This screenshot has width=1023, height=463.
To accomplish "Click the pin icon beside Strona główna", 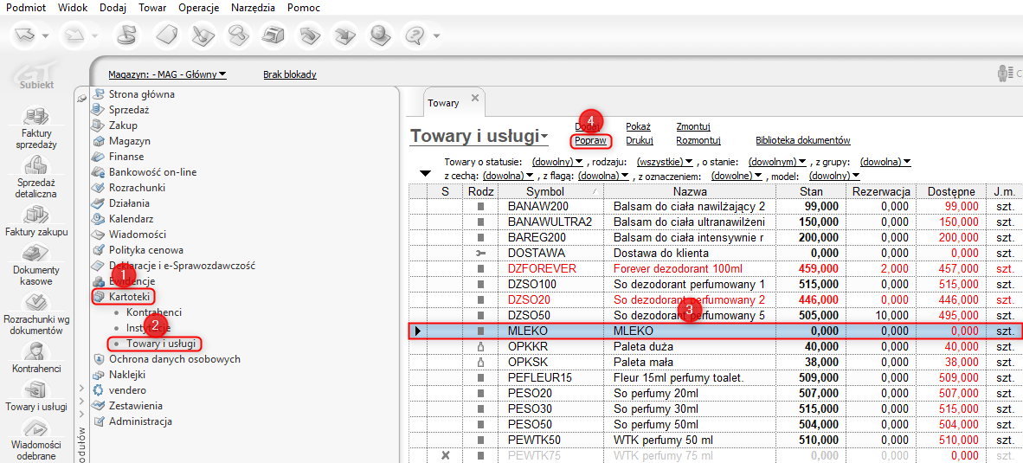I will tap(82, 100).
